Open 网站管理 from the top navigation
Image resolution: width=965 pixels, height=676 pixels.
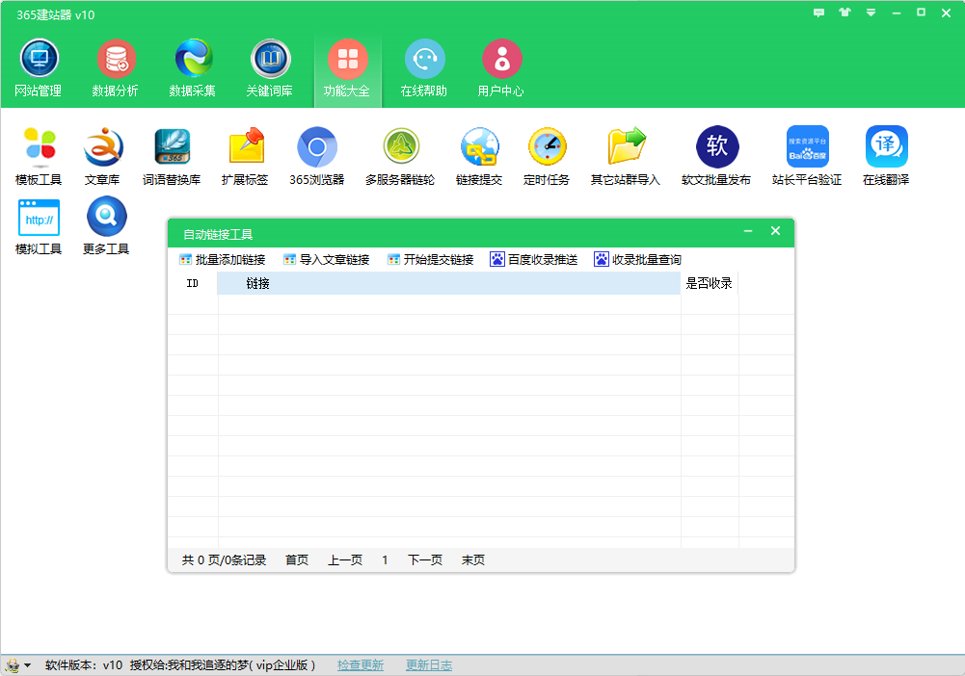[39, 68]
